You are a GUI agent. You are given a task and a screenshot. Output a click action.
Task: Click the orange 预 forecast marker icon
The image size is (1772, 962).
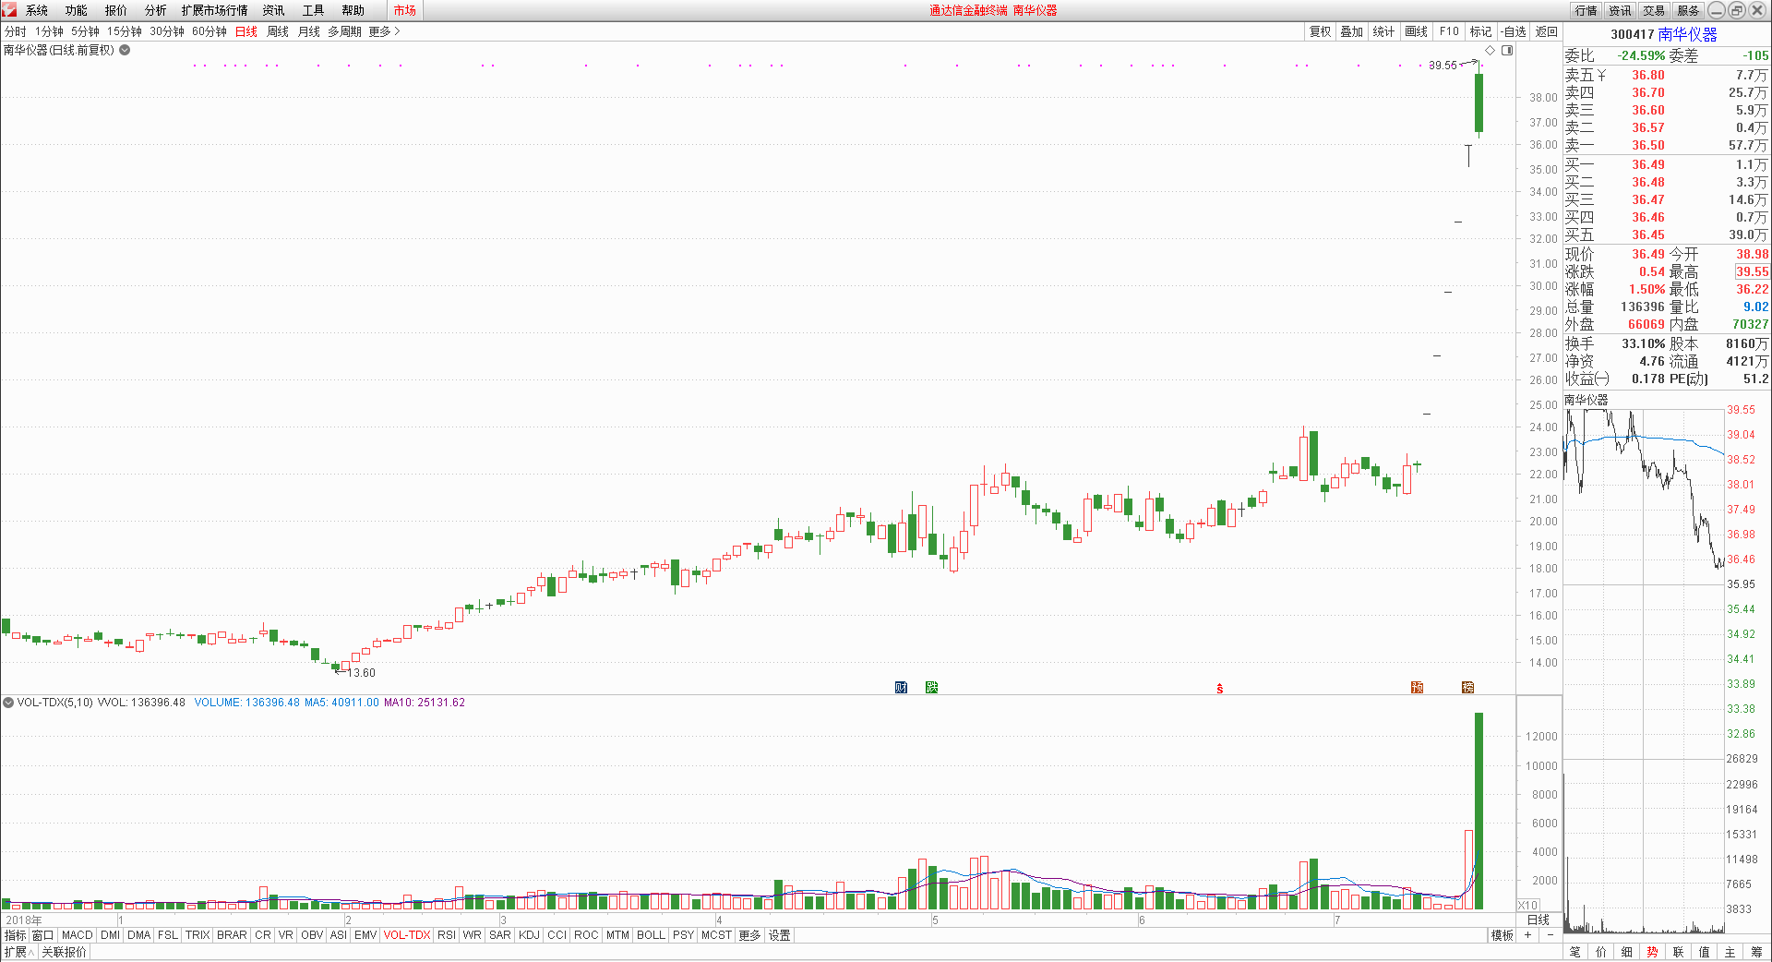click(1418, 688)
